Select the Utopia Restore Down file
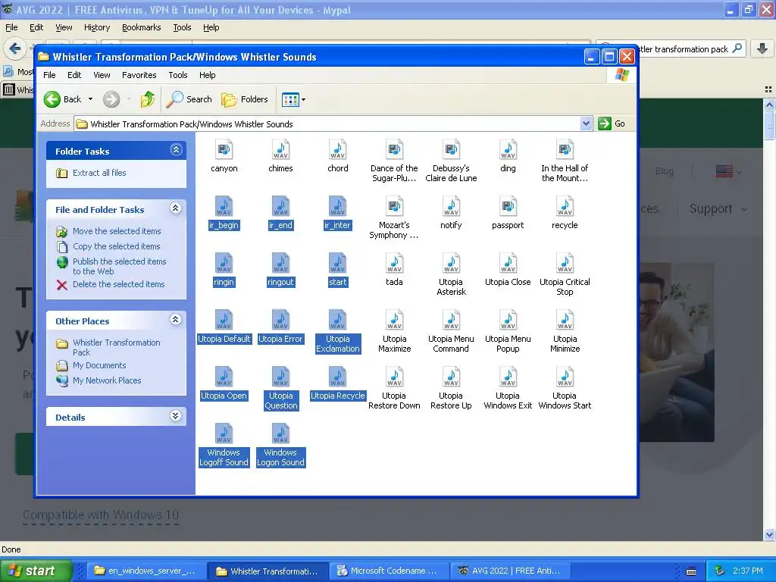The width and height of the screenshot is (776, 582). click(x=394, y=389)
